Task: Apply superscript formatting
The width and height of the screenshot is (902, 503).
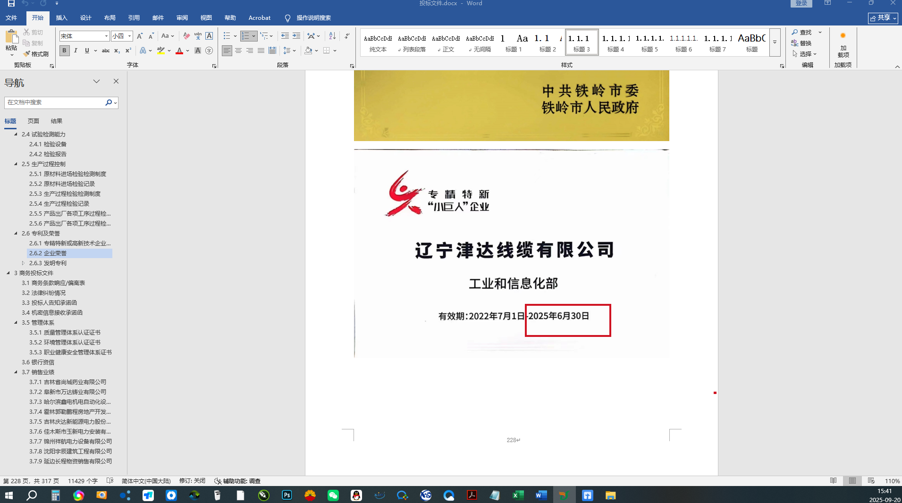Action: [x=128, y=50]
